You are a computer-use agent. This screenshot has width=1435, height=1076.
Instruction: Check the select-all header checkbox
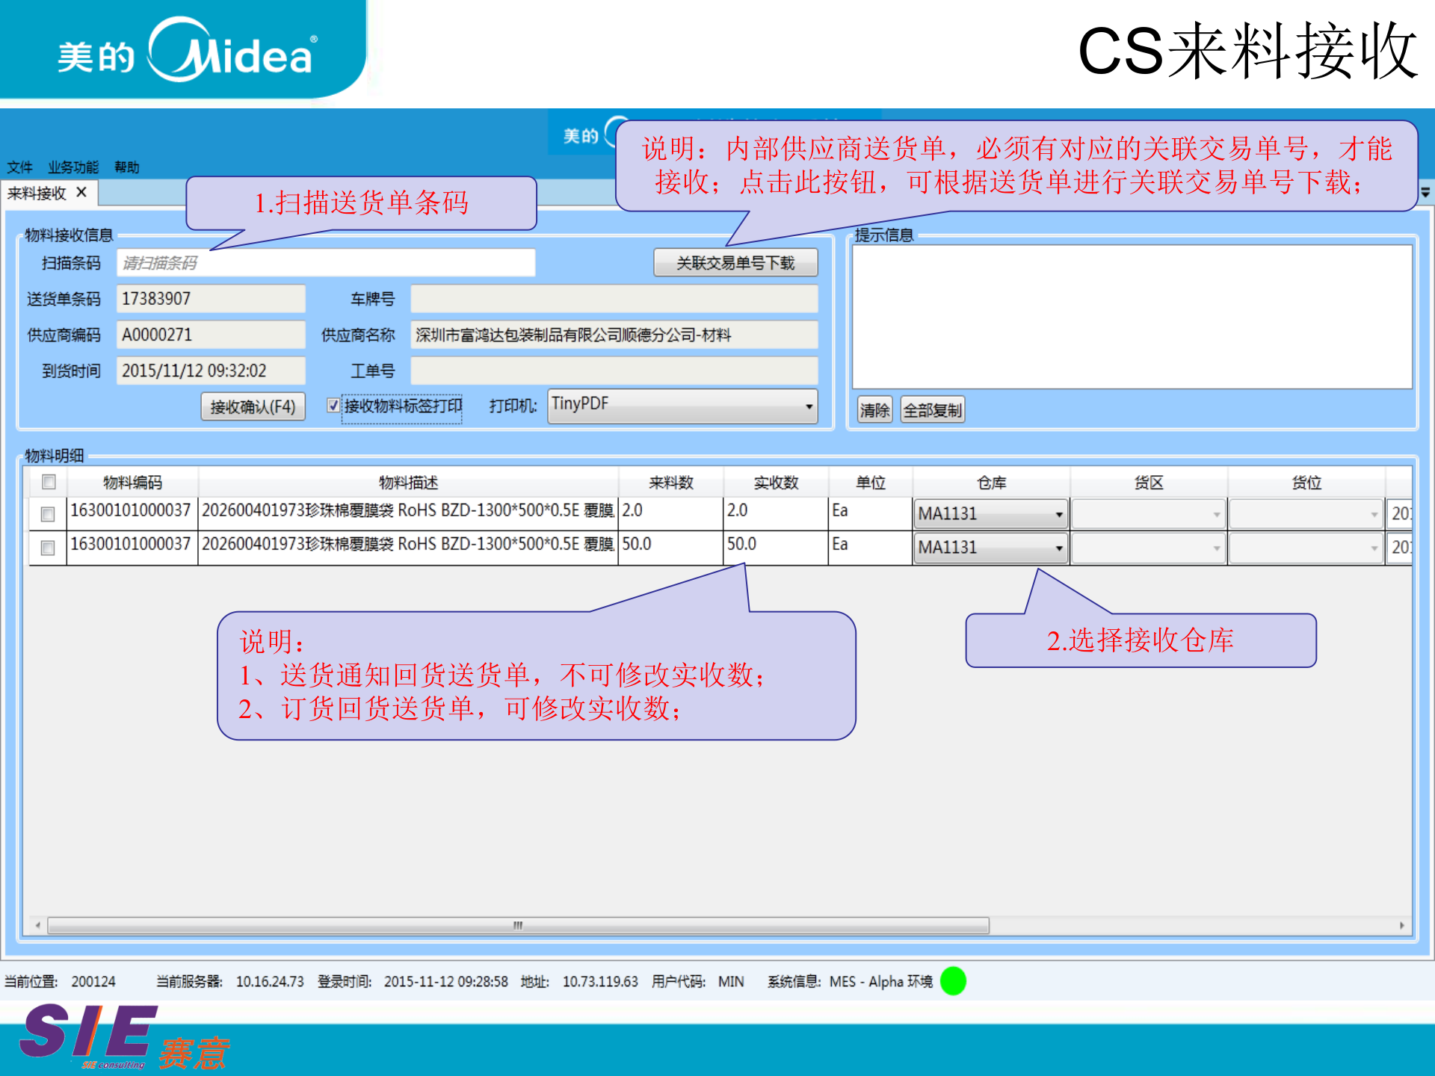click(49, 482)
